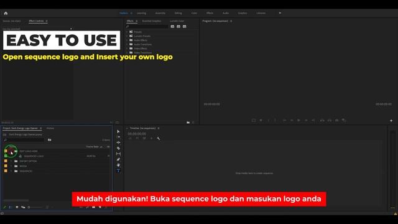The image size is (398, 224).
Task: Expand Lumetri Presets folder in Effects
Action: click(x=127, y=36)
